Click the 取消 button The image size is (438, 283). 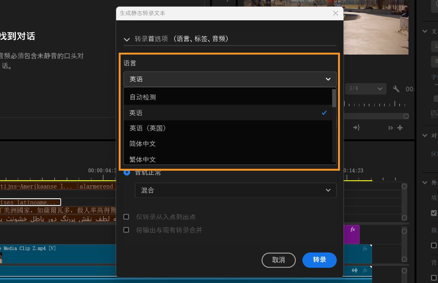click(278, 260)
